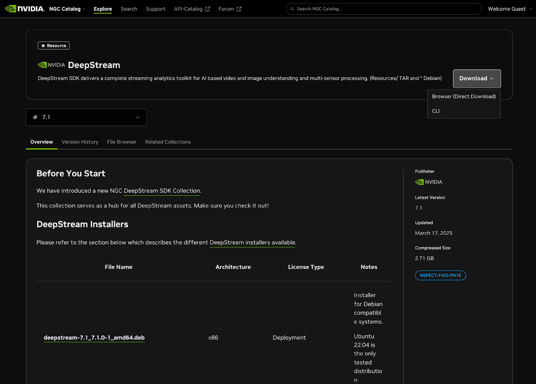The width and height of the screenshot is (536, 384).
Task: Click the NVIDIA logo beside DeepStream title
Action: [x=52, y=65]
